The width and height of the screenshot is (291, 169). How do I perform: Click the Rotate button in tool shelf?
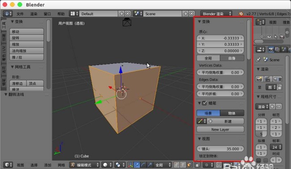(x=27, y=38)
